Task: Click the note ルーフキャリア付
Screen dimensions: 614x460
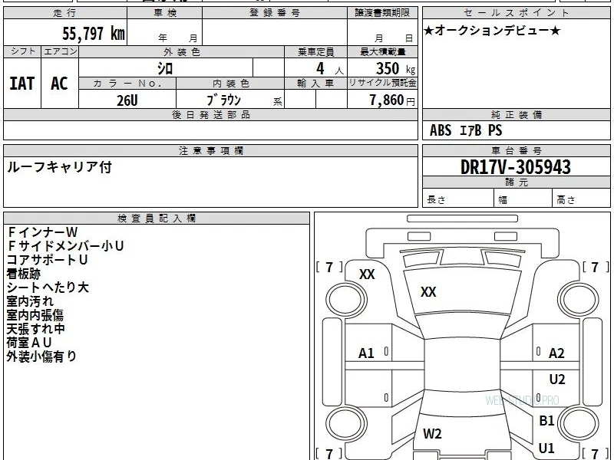Action: pos(60,167)
